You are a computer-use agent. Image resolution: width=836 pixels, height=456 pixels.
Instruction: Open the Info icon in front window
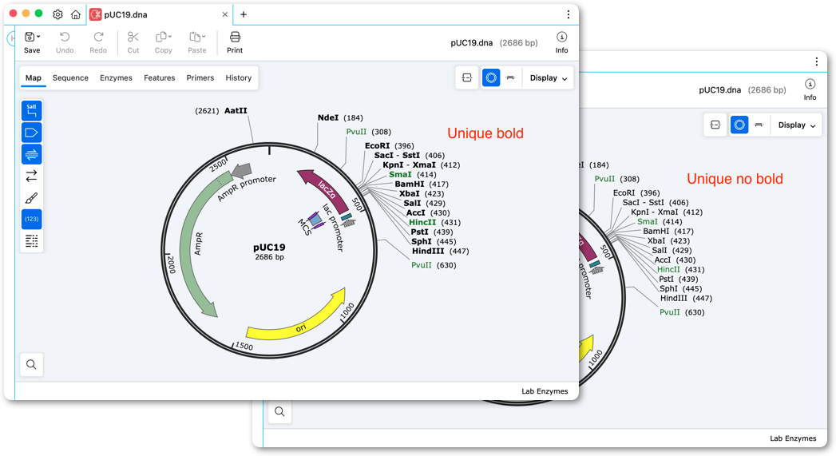(561, 42)
